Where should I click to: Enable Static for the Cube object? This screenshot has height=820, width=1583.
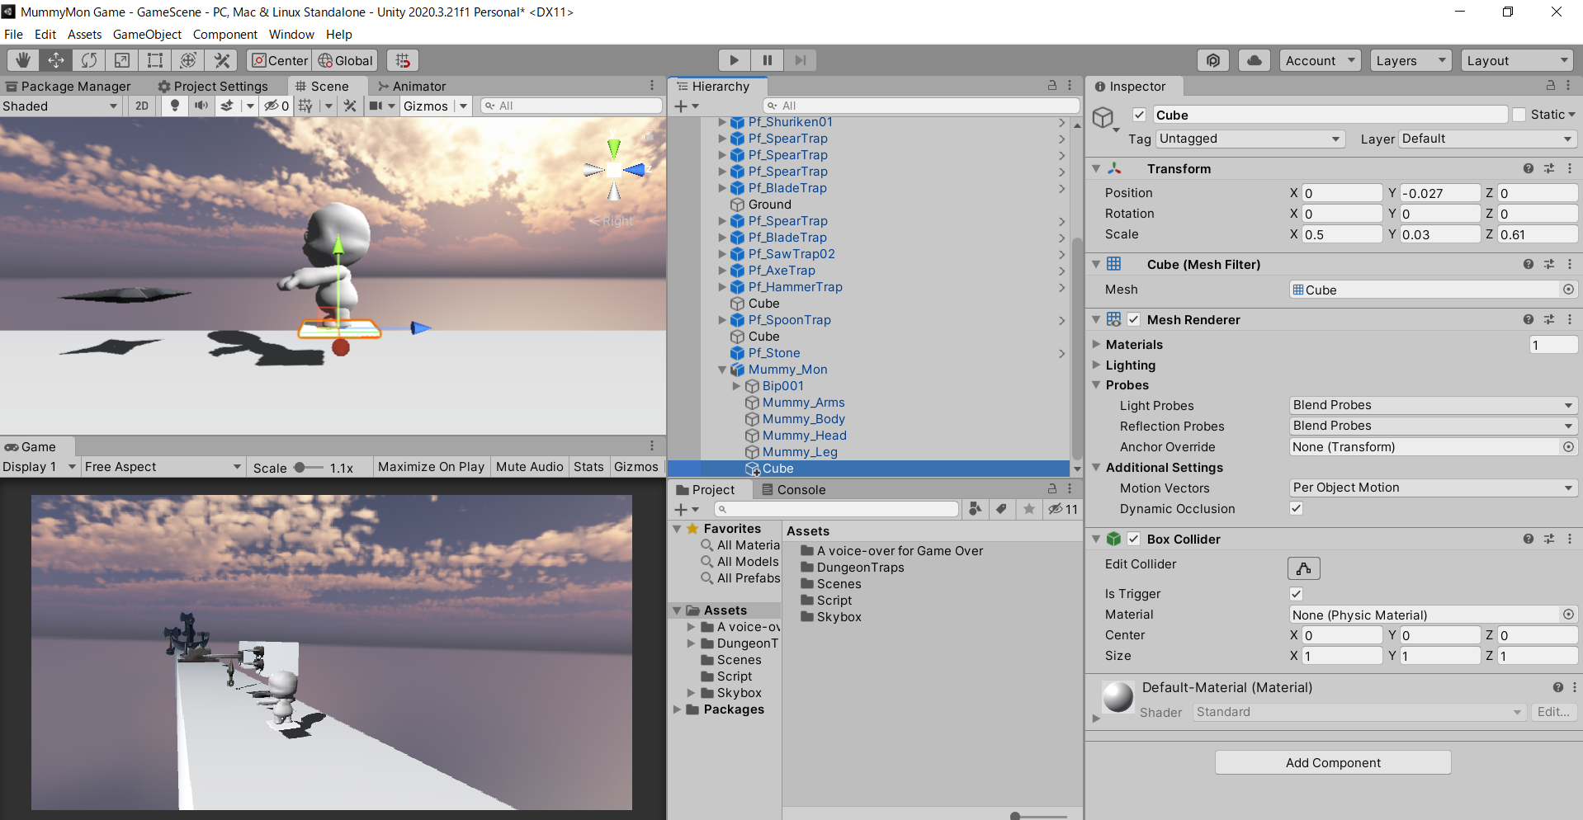(1519, 114)
